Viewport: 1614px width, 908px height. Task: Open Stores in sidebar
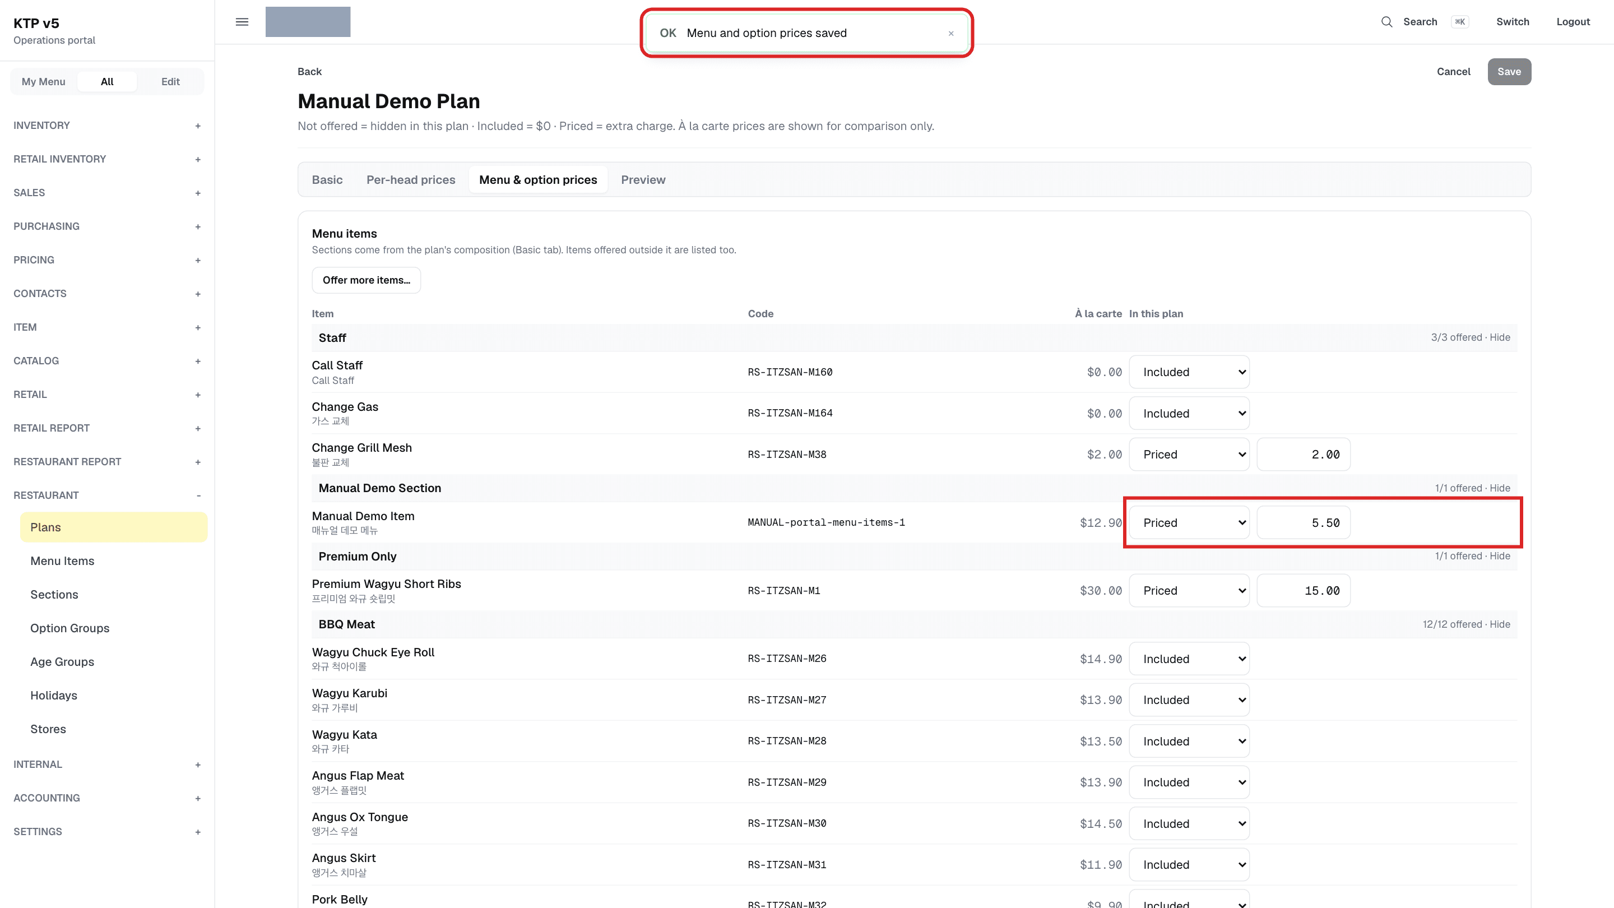tap(113, 729)
